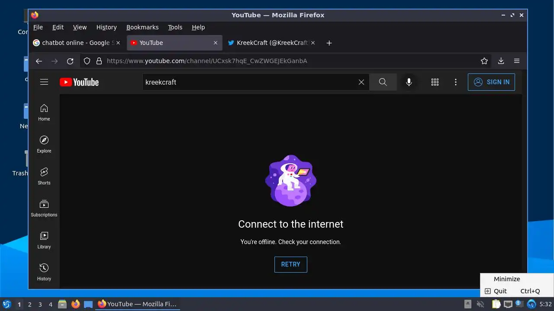554x311 pixels.
Task: Clear the kreekcraft search query
Action: click(361, 82)
